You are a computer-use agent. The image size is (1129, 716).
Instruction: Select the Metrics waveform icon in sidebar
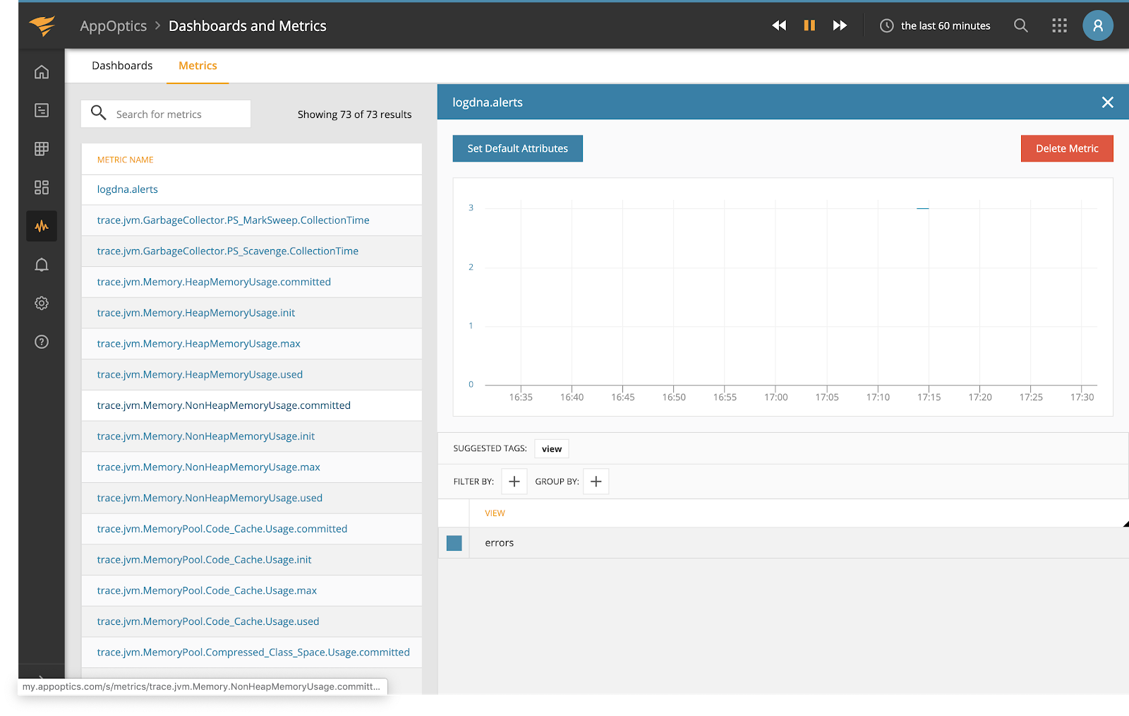point(42,226)
